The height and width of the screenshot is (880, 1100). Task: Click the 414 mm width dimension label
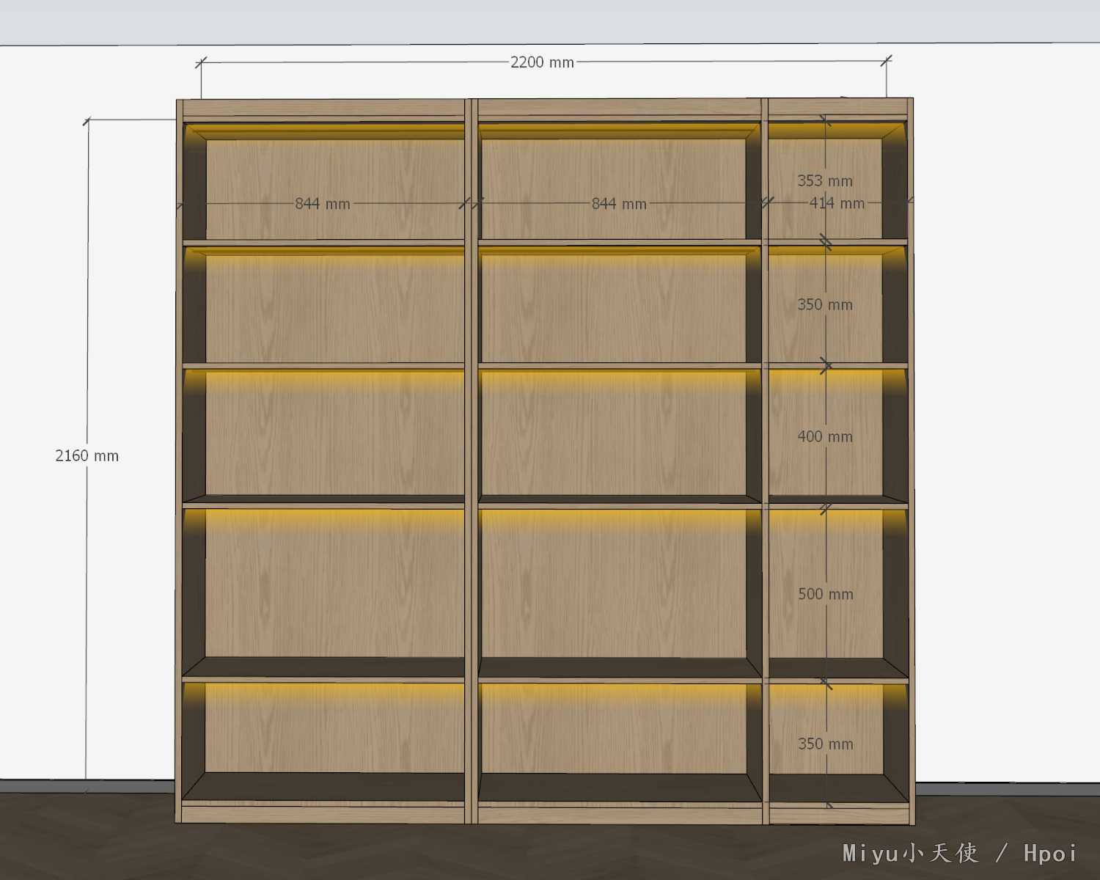pos(837,203)
